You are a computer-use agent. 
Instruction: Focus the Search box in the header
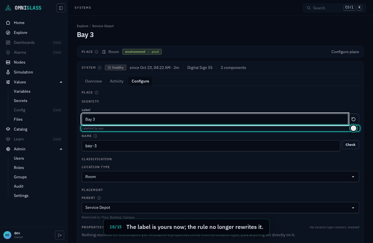[335, 8]
